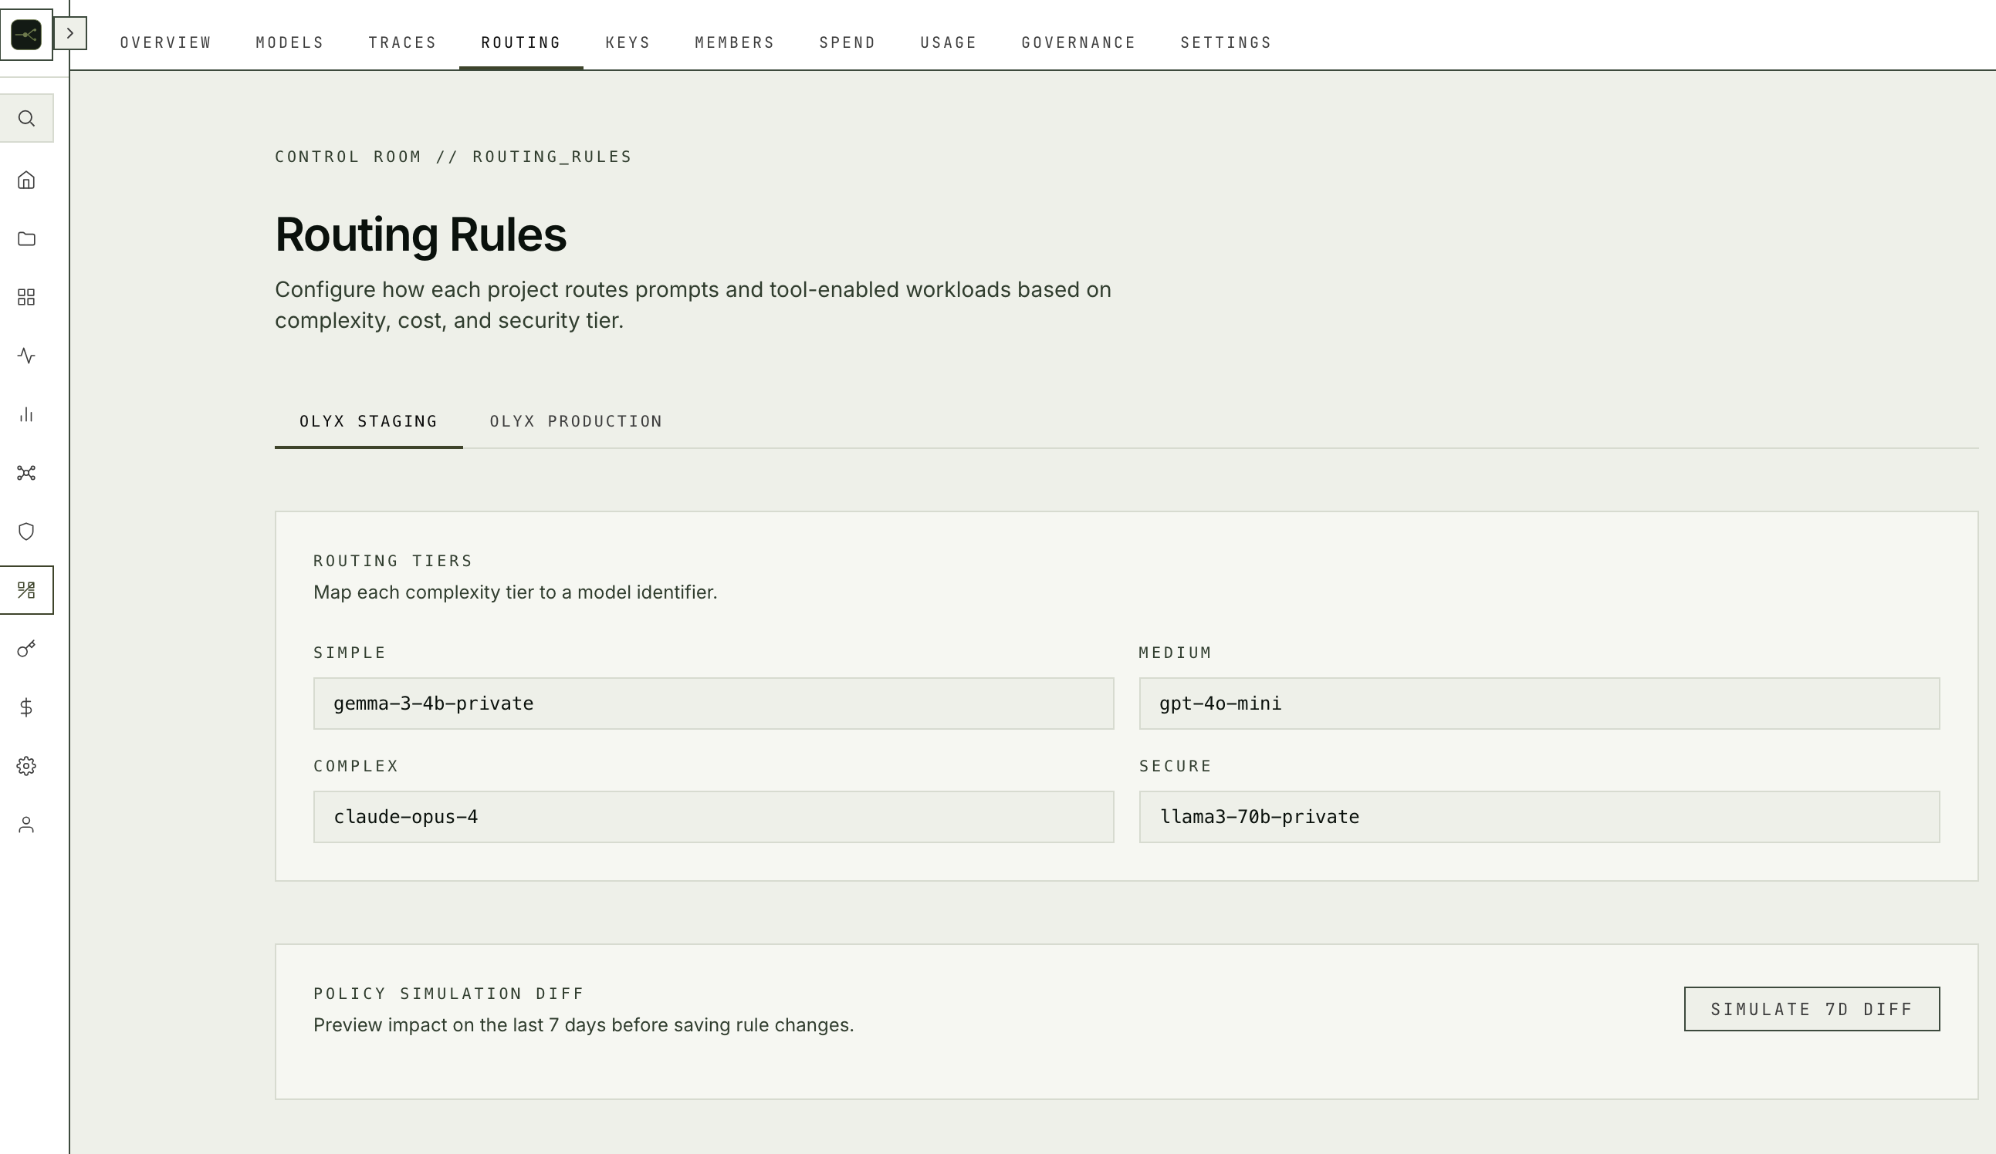
Task: Click the SECURE tier llama3-70b-private field
Action: coord(1539,817)
